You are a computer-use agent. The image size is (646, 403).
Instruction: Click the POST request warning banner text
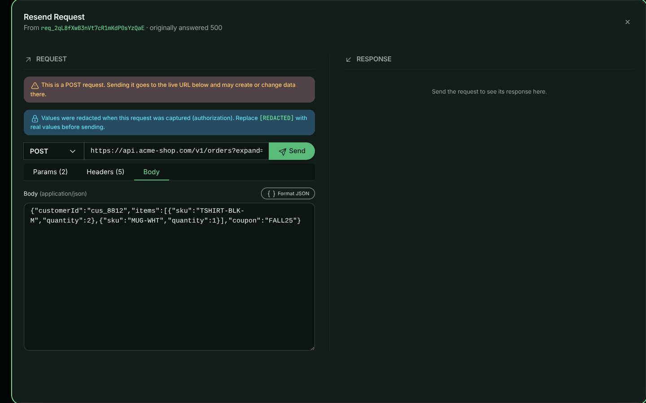pyautogui.click(x=163, y=90)
